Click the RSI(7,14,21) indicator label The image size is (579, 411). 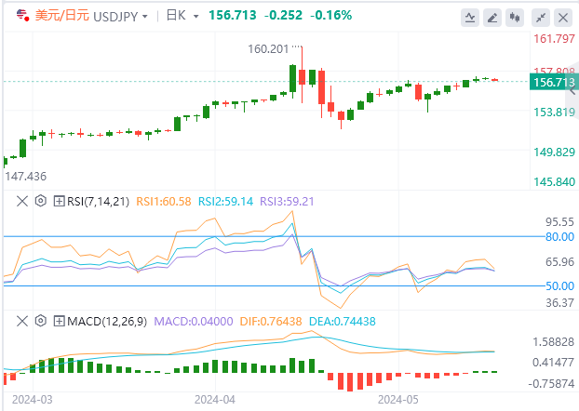98,200
